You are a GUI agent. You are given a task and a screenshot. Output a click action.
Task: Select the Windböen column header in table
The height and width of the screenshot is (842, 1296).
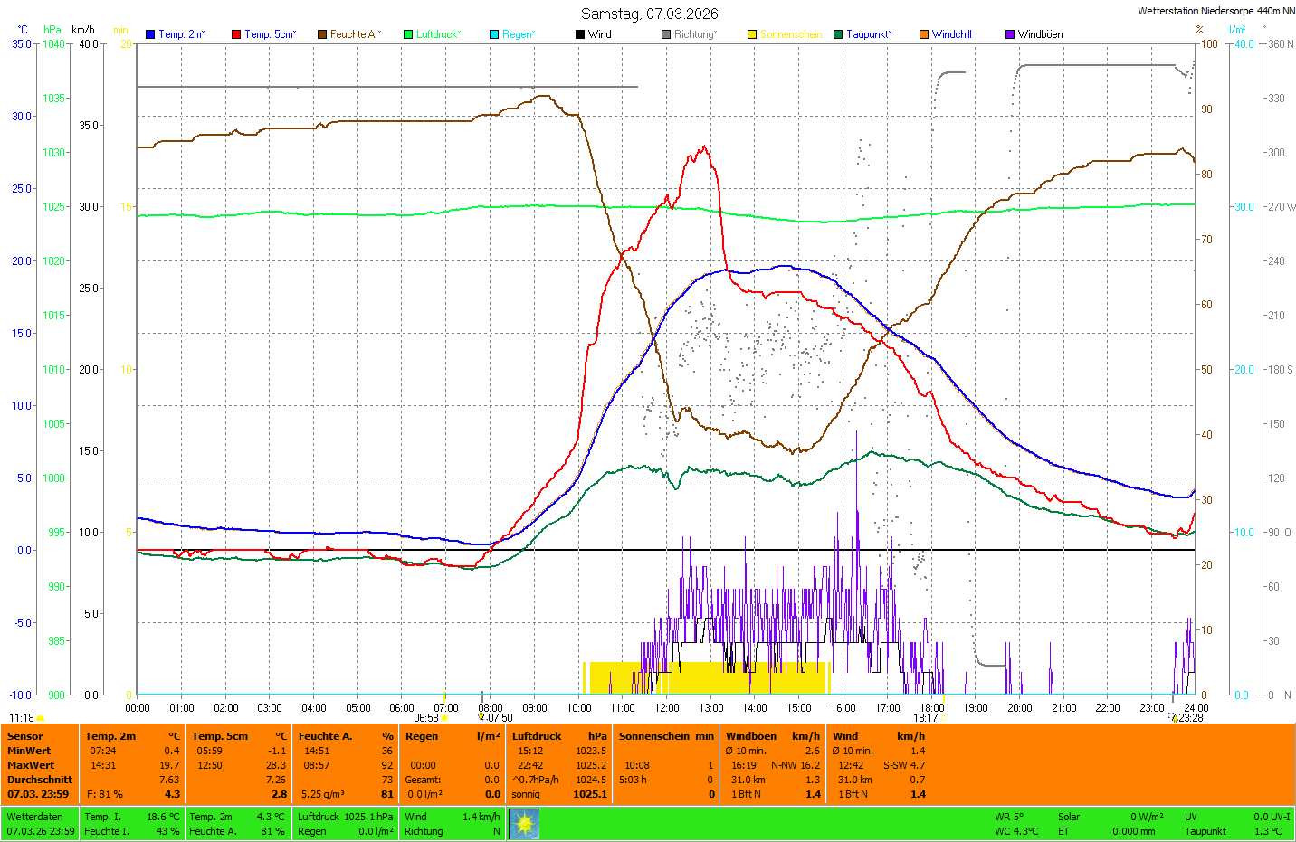(x=751, y=736)
